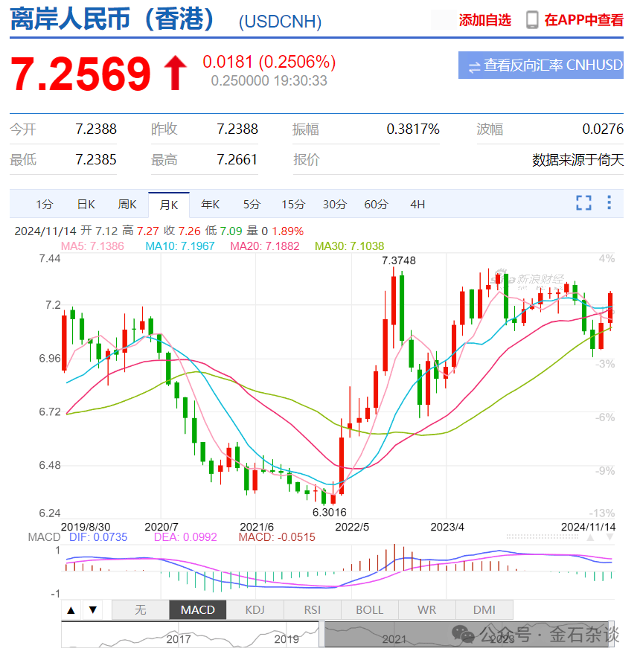Select the BOLL indicator
This screenshot has width=640, height=660.
pos(368,609)
